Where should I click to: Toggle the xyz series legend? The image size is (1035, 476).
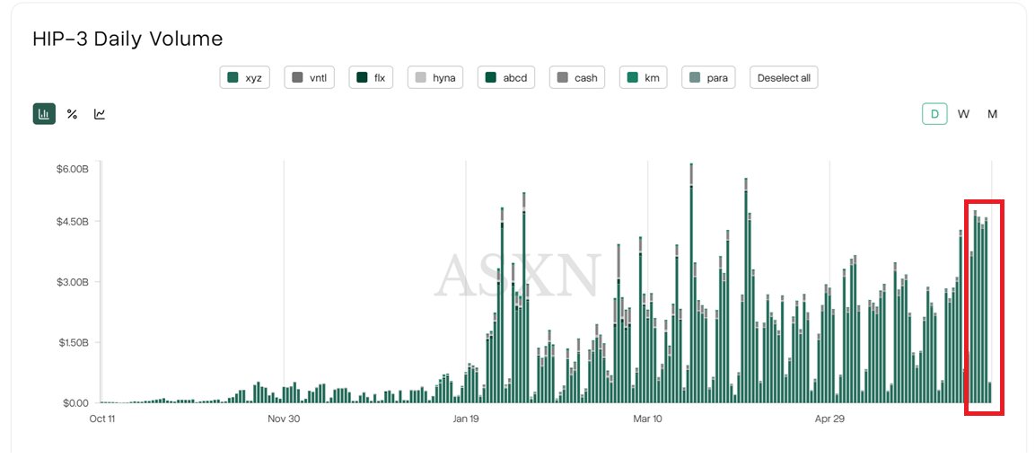pos(244,78)
